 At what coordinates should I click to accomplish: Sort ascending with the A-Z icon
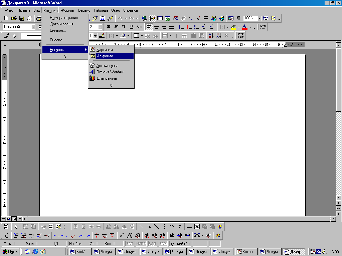coord(211,36)
